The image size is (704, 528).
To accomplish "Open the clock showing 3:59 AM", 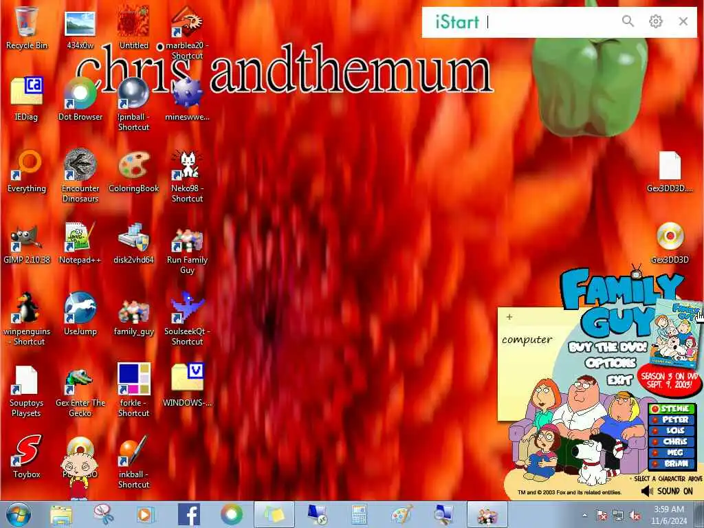I will tap(669, 515).
